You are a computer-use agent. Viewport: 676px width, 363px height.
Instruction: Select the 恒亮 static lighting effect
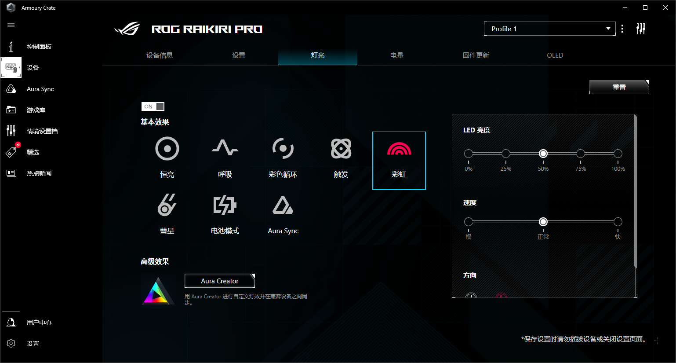[x=167, y=149]
